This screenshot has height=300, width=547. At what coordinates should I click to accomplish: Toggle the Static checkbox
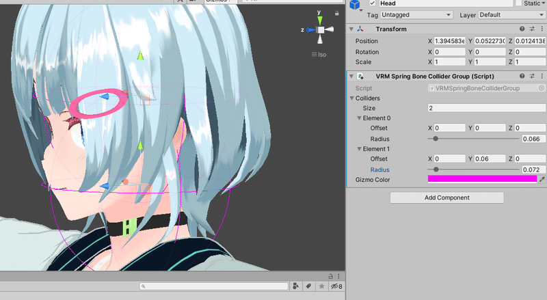tap(519, 3)
